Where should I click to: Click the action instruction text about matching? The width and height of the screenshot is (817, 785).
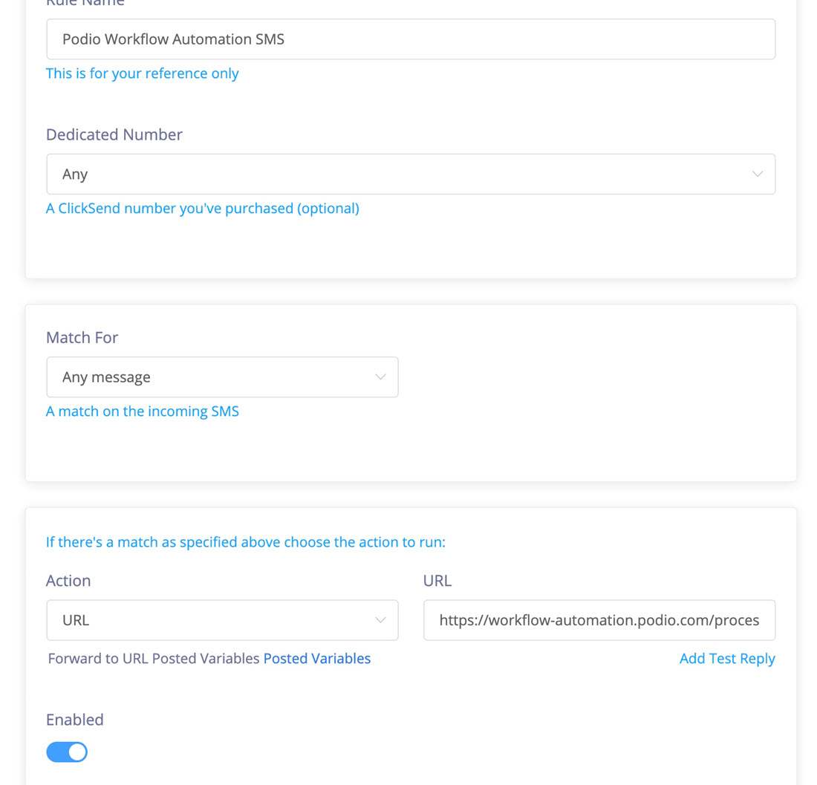[x=245, y=541]
